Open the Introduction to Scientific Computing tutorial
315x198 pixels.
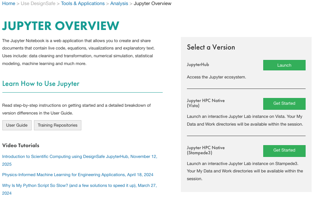click(x=79, y=156)
